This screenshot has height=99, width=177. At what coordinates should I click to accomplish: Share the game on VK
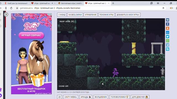coord(168,20)
